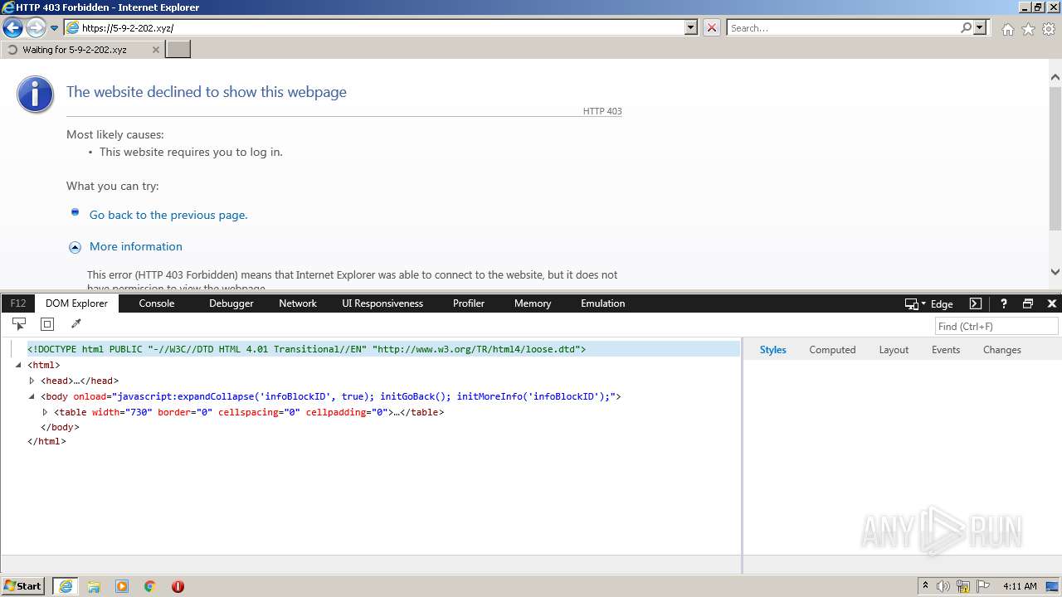Open the red Opera taskbar icon
This screenshot has width=1062, height=597.
point(178,586)
